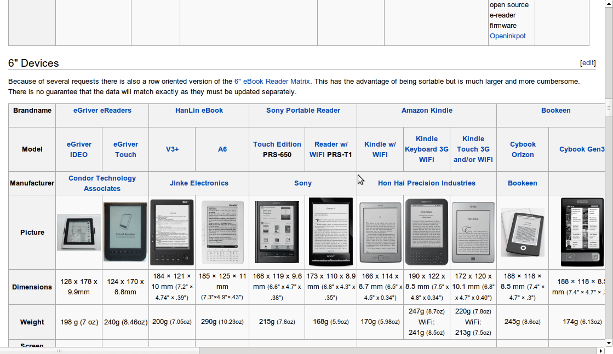This screenshot has height=354, width=613.
Task: Open the eGriver Touch model link
Action: [125, 149]
